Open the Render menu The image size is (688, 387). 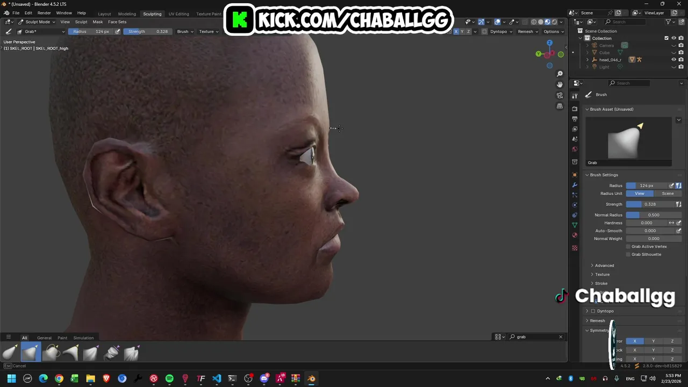pos(44,13)
